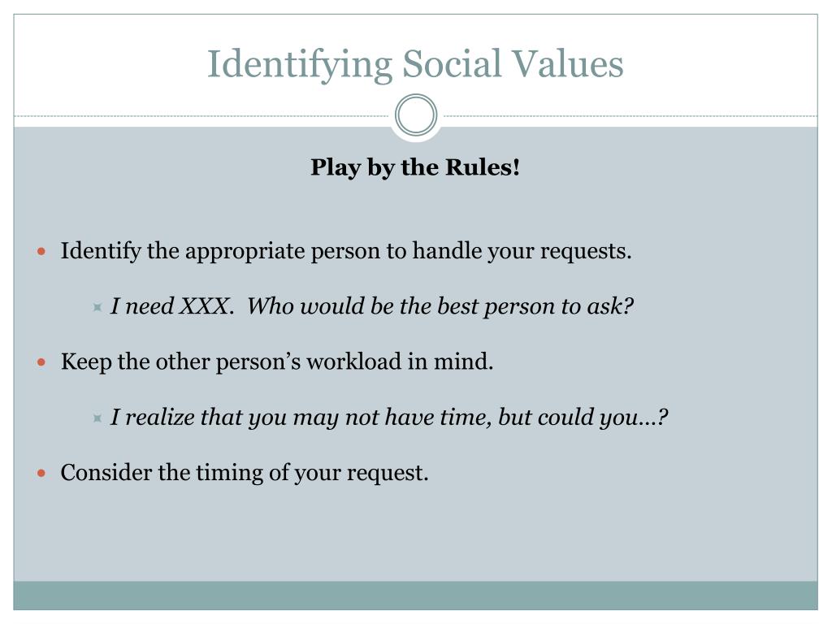Click the italic line I realize that you may
The width and height of the screenshot is (832, 624).
(389, 417)
